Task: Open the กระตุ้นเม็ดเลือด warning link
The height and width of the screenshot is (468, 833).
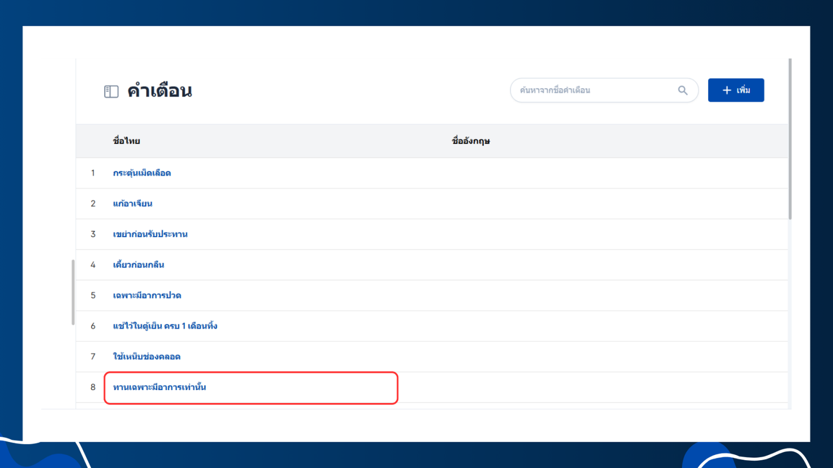Action: 142,173
